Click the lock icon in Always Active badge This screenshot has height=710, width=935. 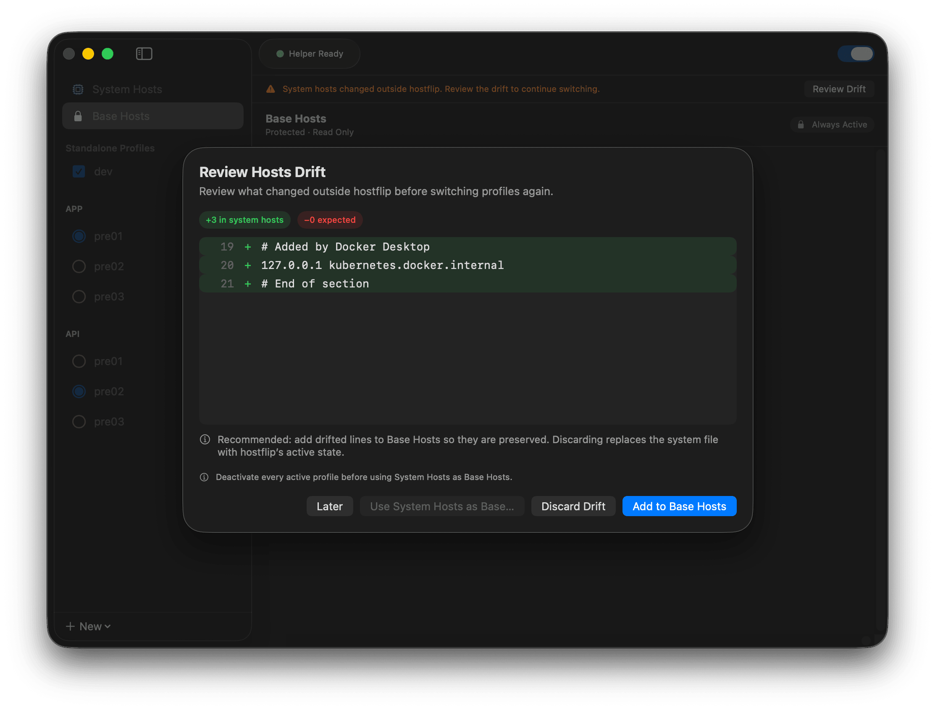801,125
